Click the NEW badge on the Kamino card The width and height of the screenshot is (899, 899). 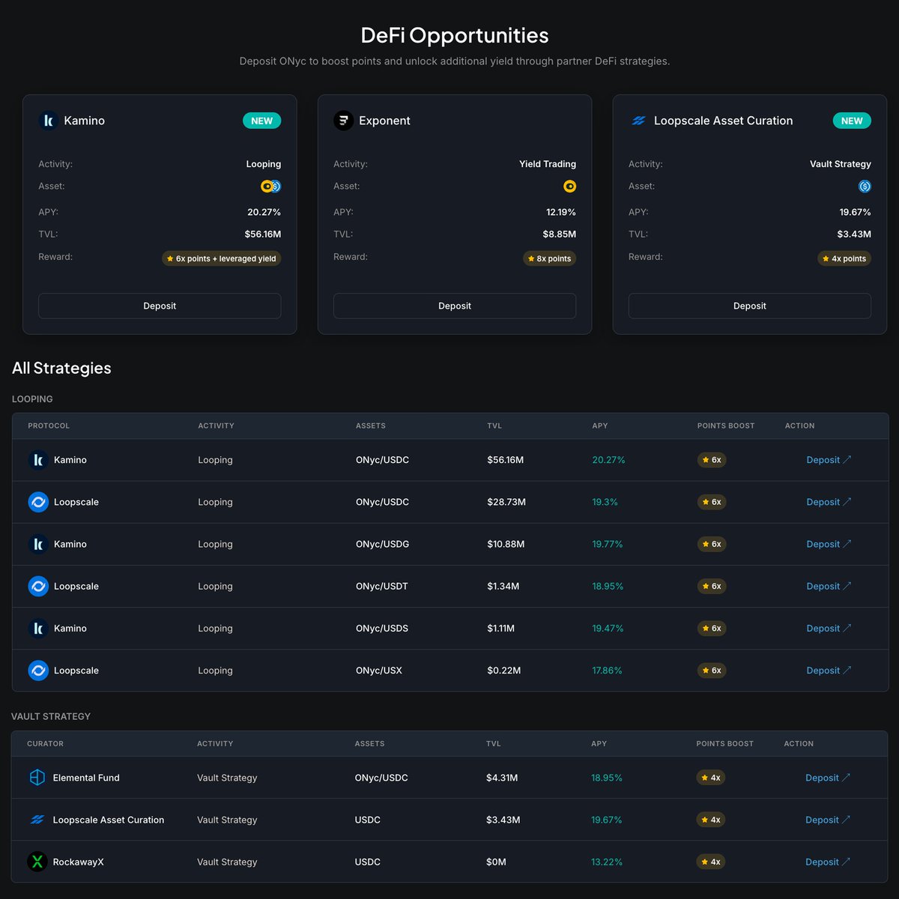click(261, 121)
